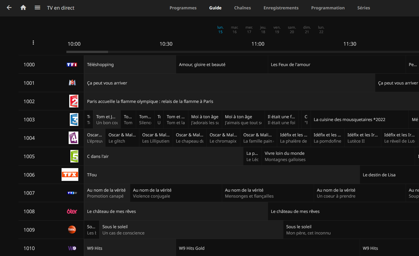Click the 11:30 time marker
This screenshot has width=419, height=256.
click(350, 44)
